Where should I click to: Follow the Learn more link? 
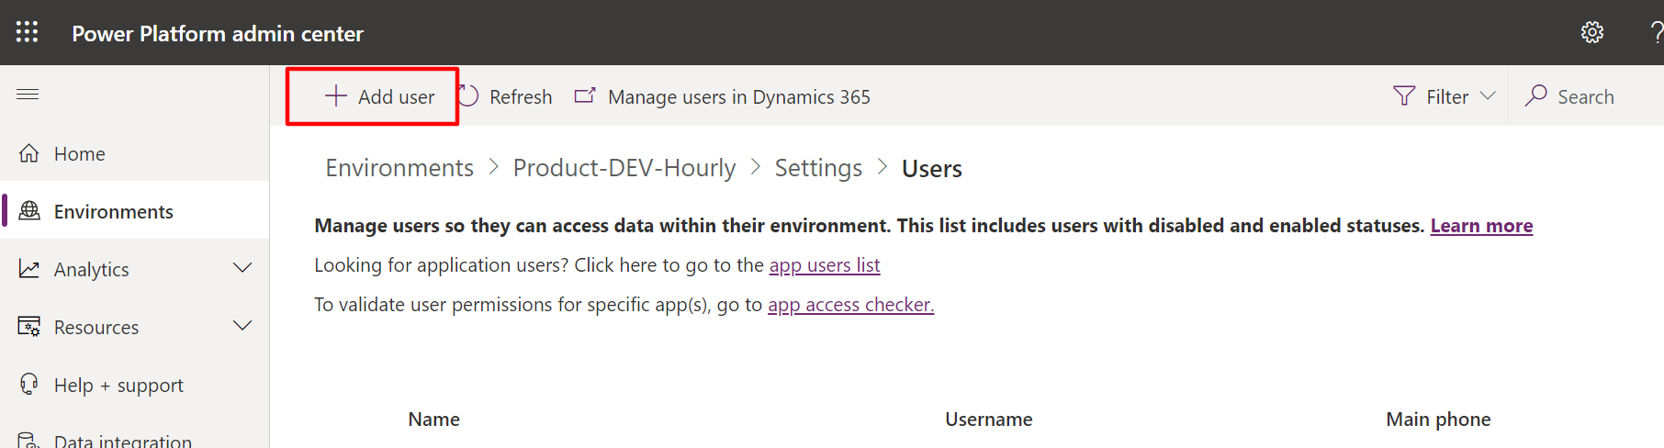coord(1480,226)
